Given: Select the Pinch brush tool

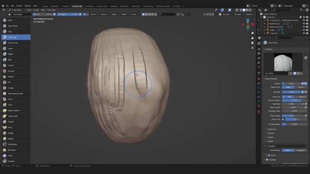Looking at the screenshot, I should pos(16,99).
